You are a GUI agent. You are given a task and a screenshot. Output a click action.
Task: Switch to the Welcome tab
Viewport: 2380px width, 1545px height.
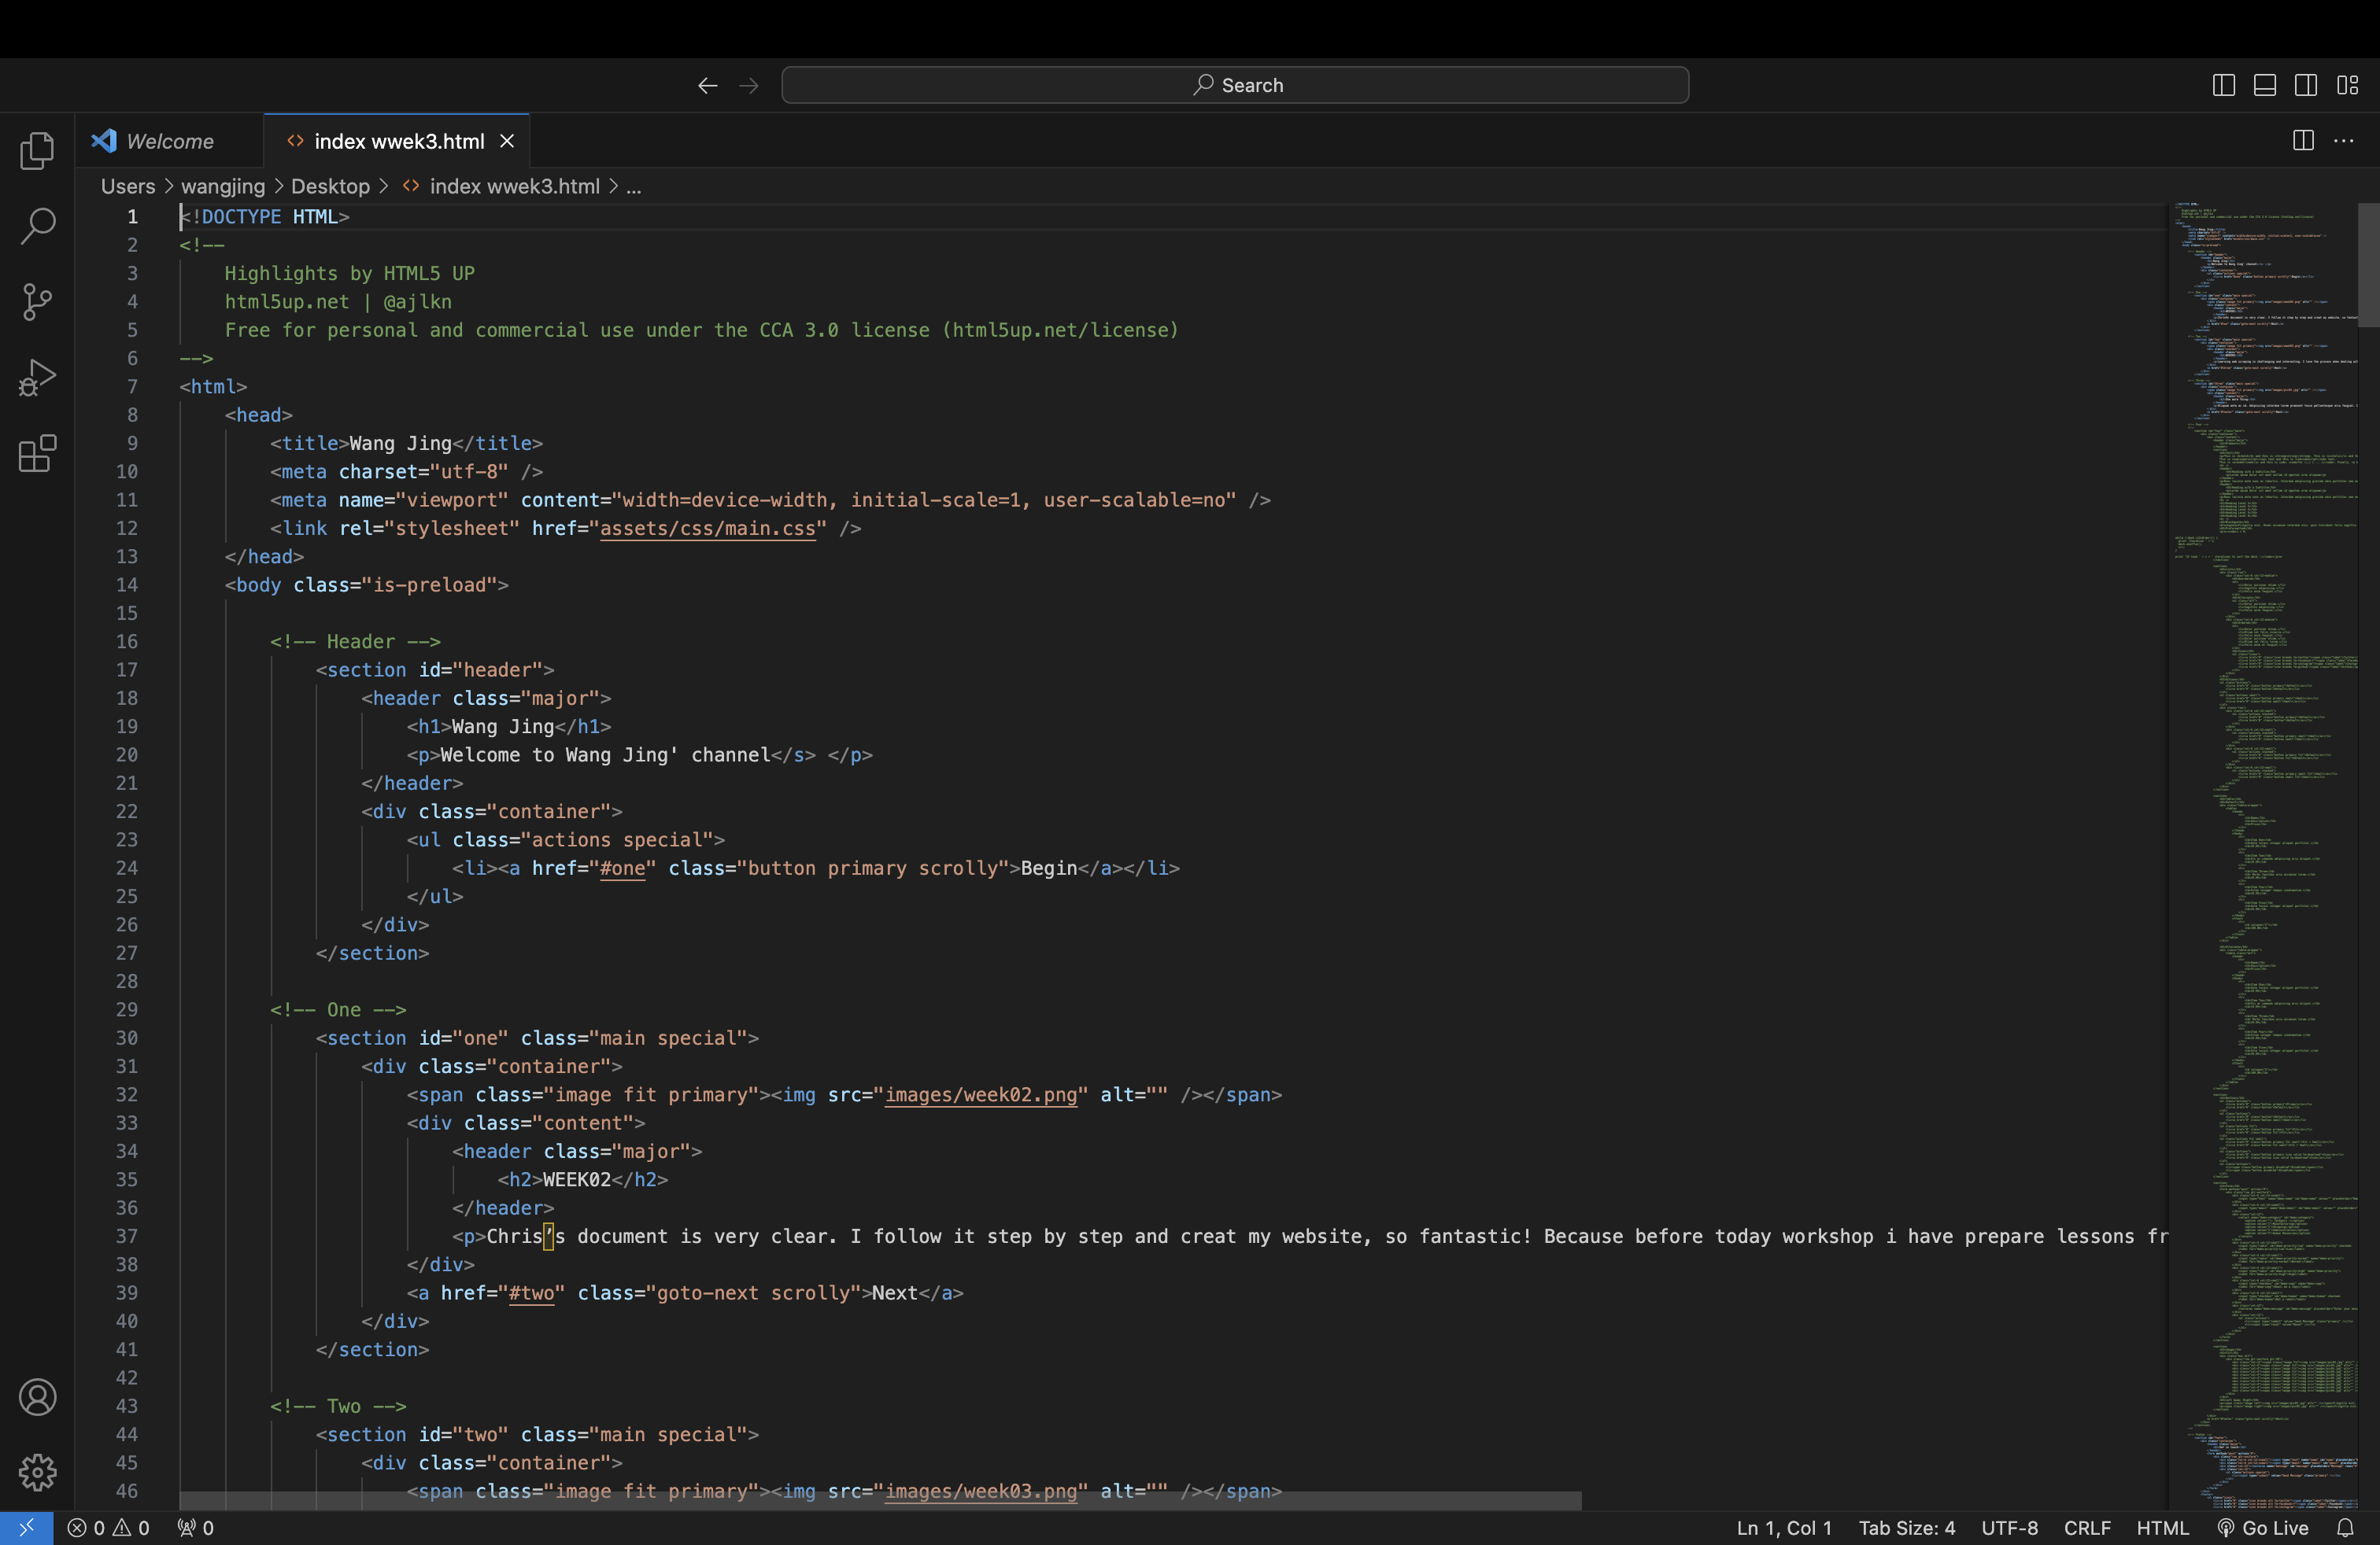[x=169, y=141]
